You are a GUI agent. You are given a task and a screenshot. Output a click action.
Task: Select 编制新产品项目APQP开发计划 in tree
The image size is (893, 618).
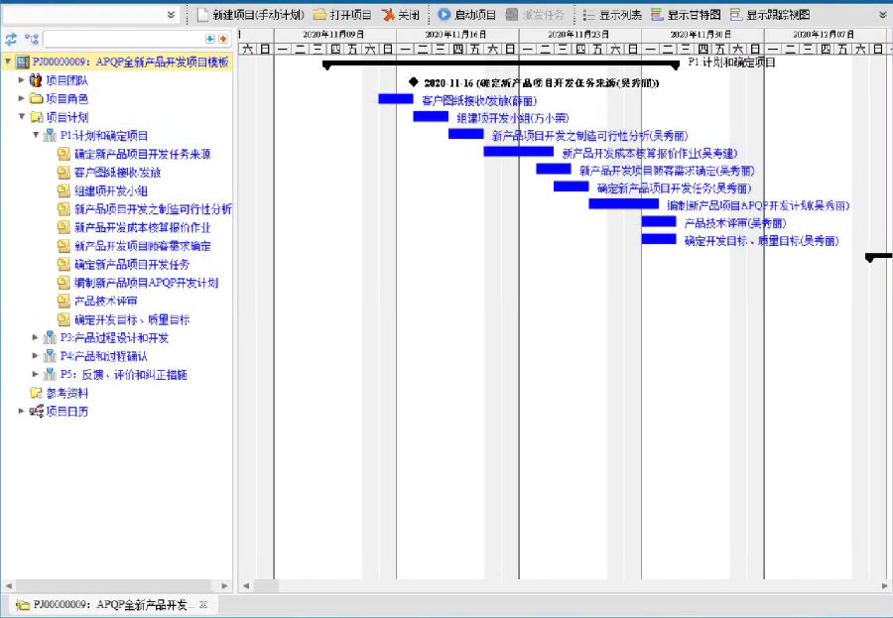[x=147, y=283]
